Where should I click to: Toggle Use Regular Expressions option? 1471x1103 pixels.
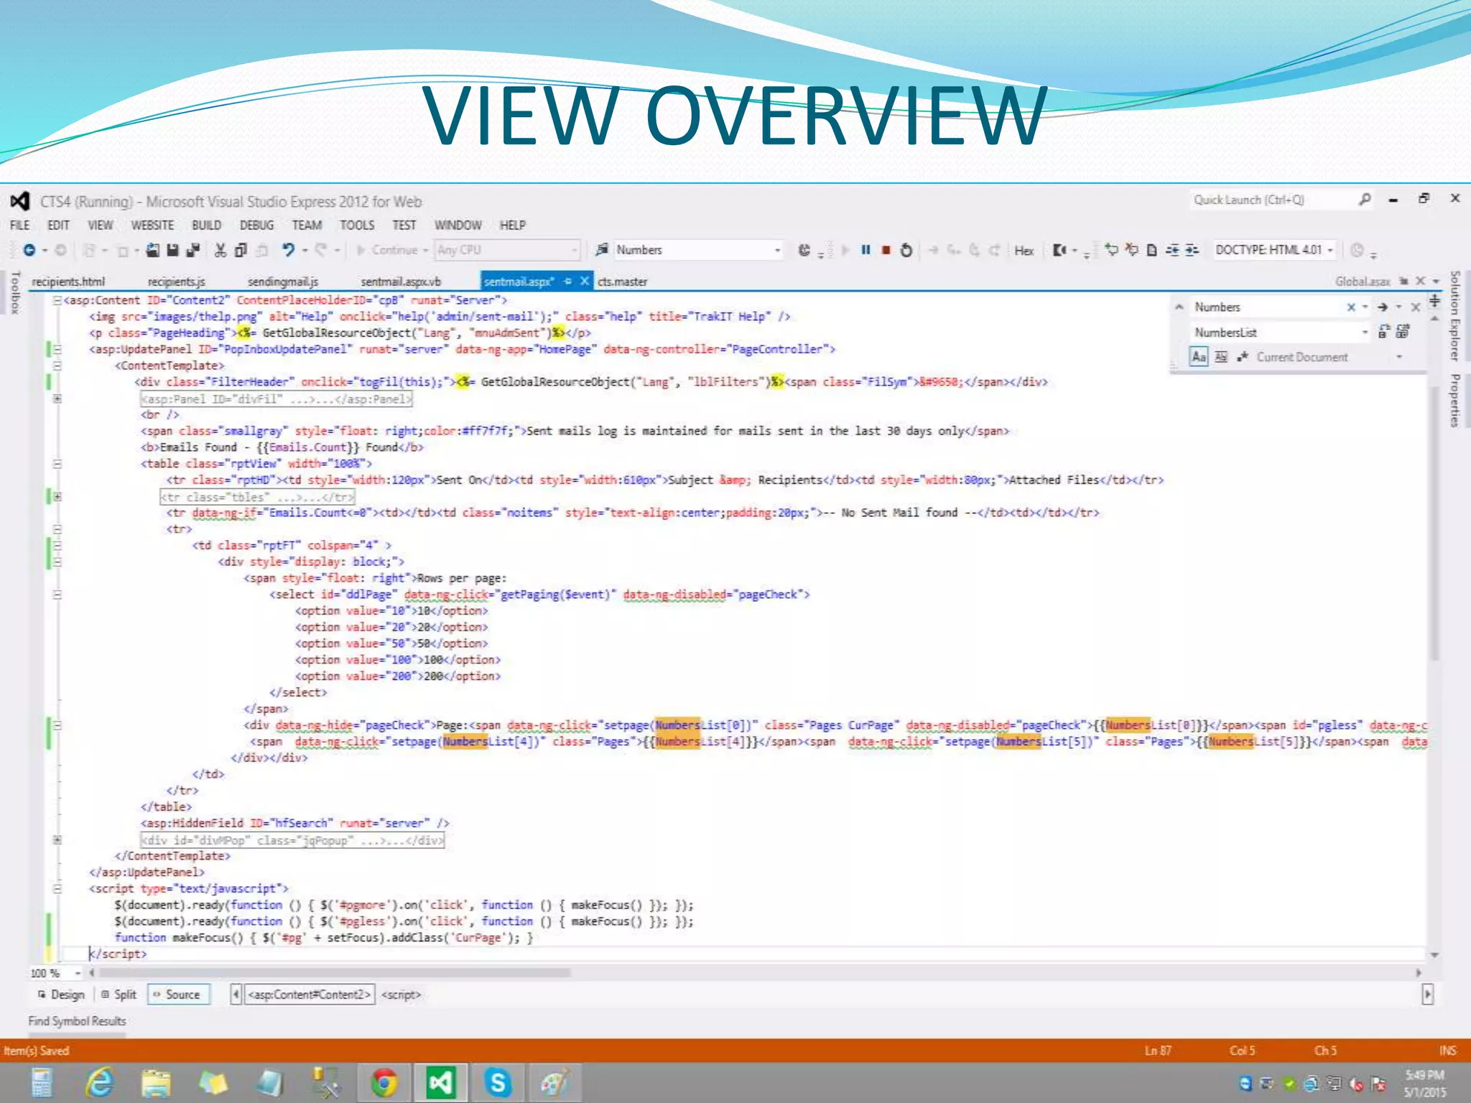(x=1243, y=357)
